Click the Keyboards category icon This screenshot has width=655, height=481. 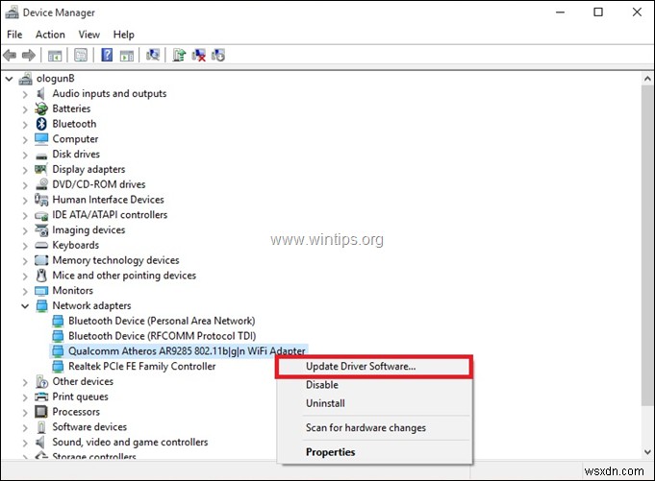[41, 246]
